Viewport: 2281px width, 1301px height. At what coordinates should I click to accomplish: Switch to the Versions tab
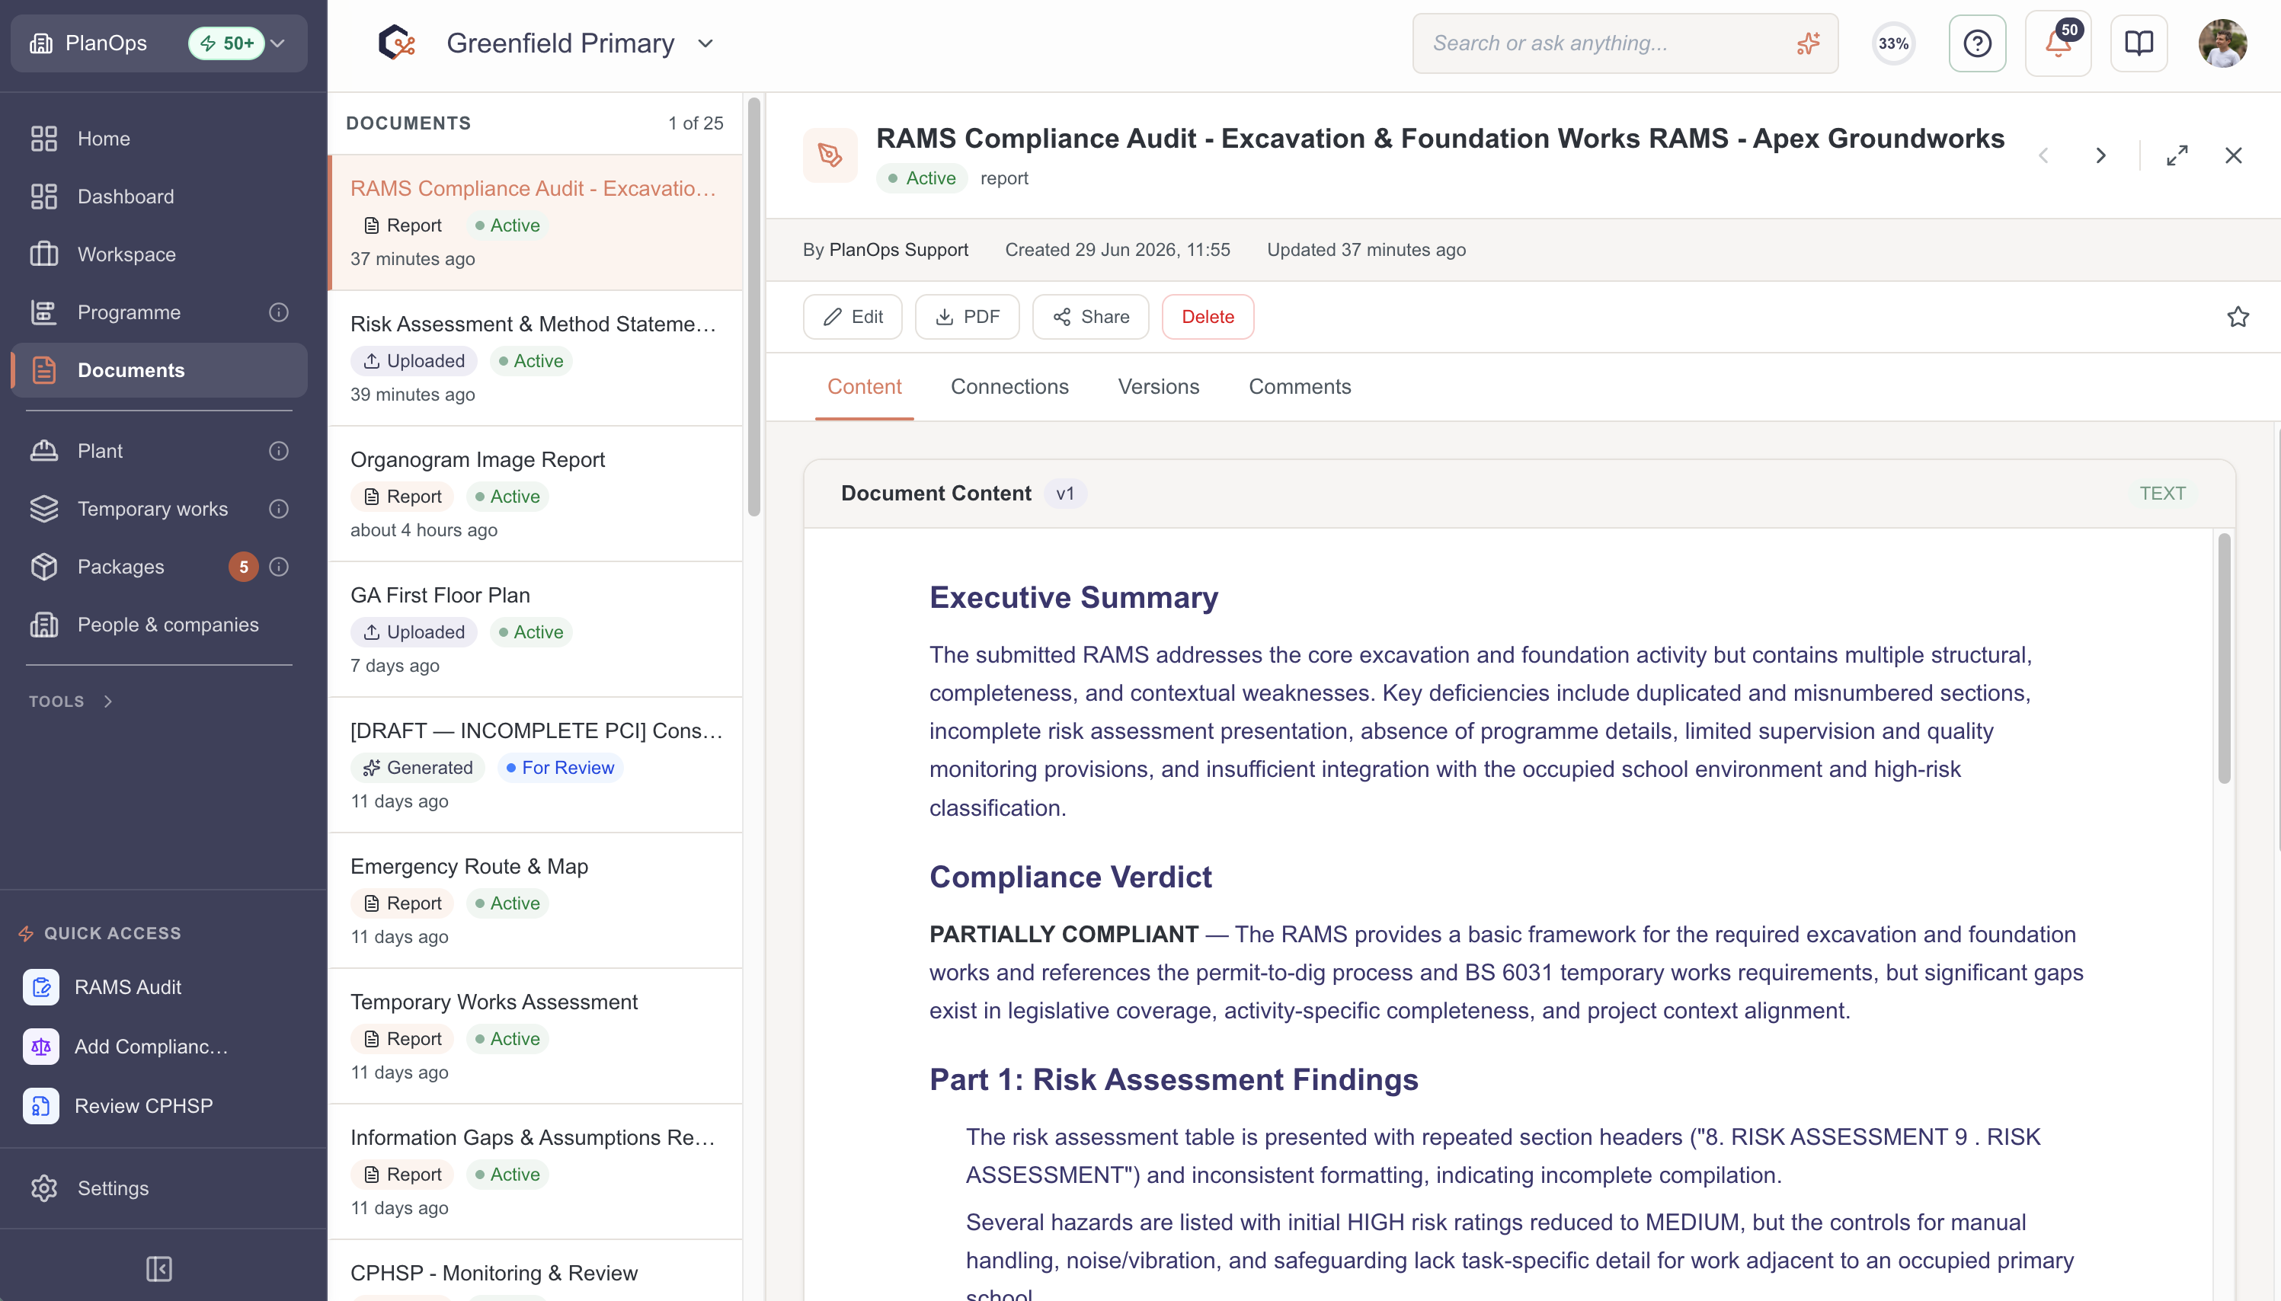click(1158, 387)
